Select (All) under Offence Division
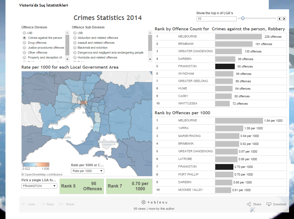 pyautogui.click(x=24, y=33)
